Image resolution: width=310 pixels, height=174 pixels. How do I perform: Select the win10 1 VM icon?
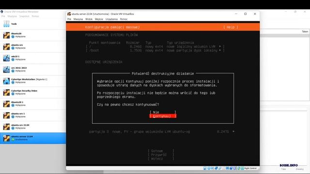(6, 58)
